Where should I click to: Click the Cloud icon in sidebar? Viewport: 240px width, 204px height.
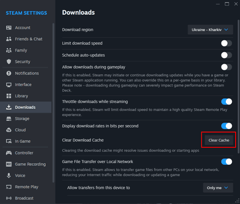click(9, 130)
